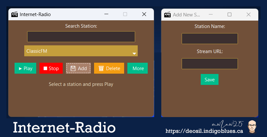This screenshot has height=137, width=267.
Task: Open the deosil.indigoblues.ca link
Action: tap(204, 131)
